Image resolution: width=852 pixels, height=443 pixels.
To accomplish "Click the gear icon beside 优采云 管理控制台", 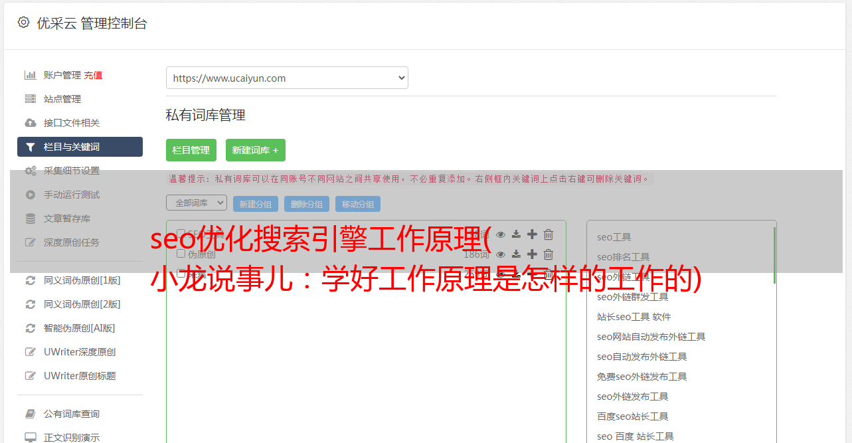I will (x=24, y=23).
